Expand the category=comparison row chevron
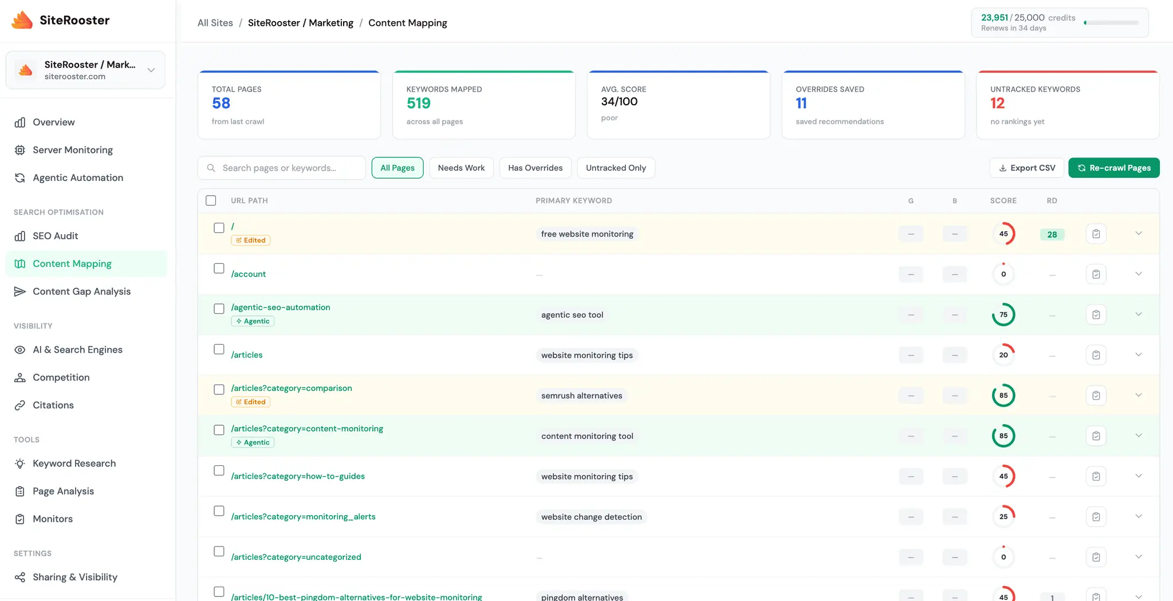 [x=1139, y=395]
